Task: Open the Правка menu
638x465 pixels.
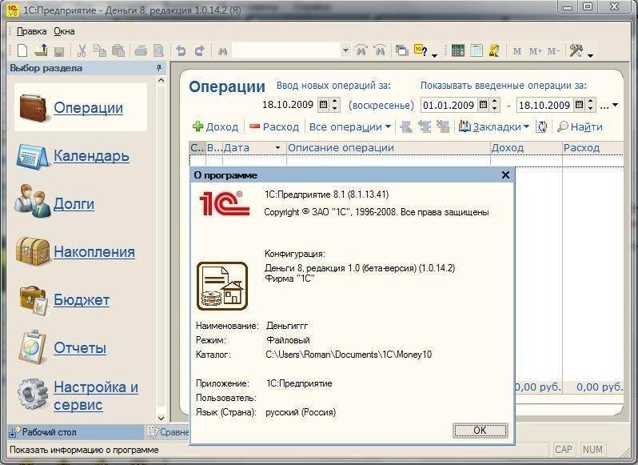Action: (32, 31)
